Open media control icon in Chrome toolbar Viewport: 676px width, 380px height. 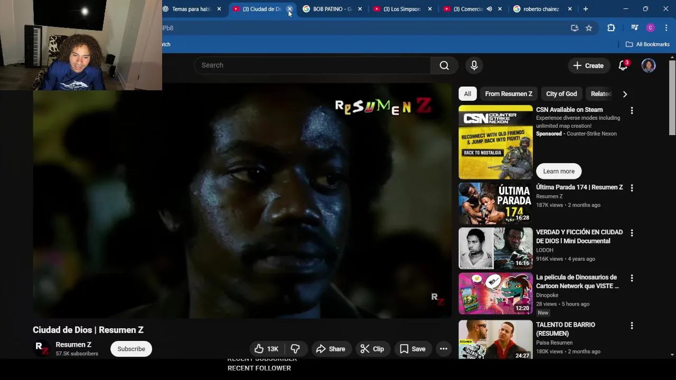point(635,28)
